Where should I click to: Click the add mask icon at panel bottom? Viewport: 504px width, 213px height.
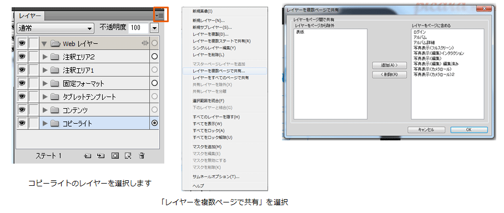click(x=115, y=156)
